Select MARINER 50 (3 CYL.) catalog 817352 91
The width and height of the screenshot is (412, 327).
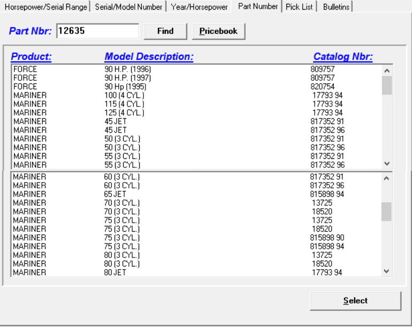[x=196, y=139]
